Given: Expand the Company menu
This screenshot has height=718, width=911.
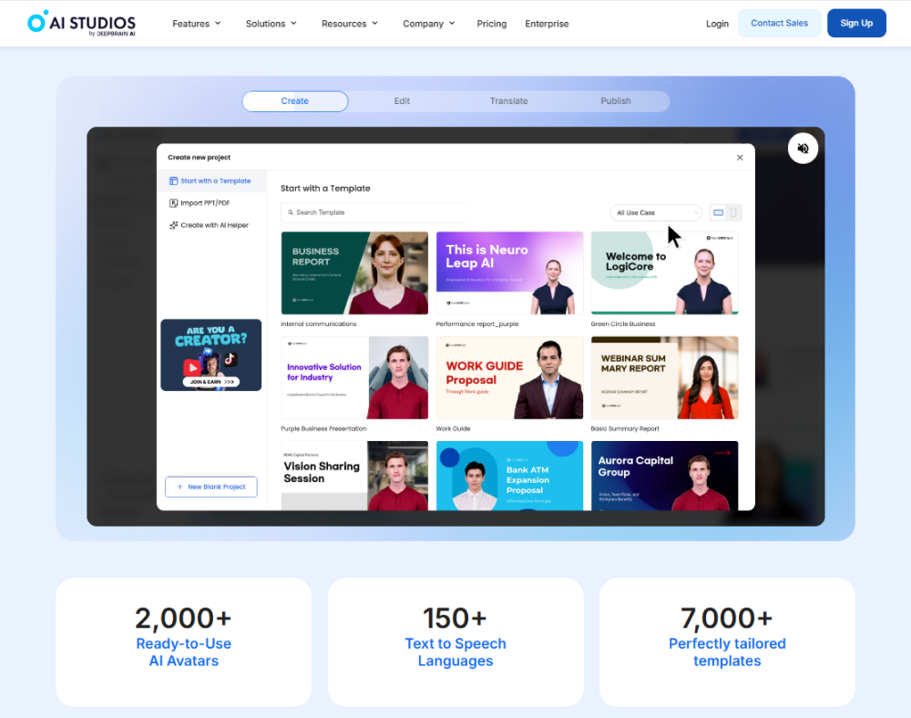Looking at the screenshot, I should click(x=429, y=24).
